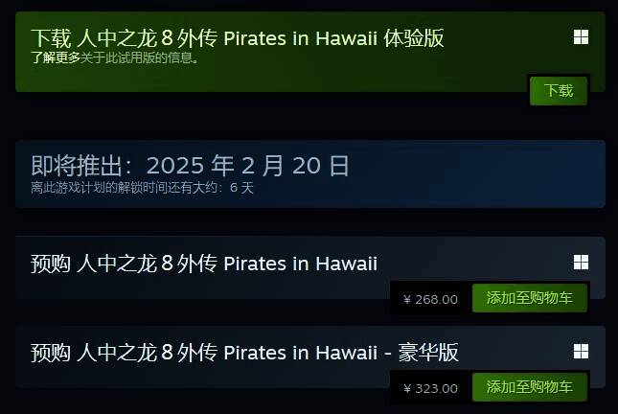Click 下载 at the start of demo title
This screenshot has width=618, height=414.
(x=51, y=38)
